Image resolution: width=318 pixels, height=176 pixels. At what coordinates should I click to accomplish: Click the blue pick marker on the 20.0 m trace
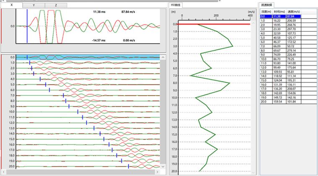pos(128,166)
